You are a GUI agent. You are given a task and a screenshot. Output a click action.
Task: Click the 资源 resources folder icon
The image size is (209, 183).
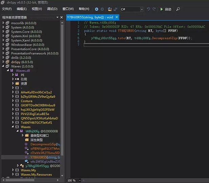(17, 83)
